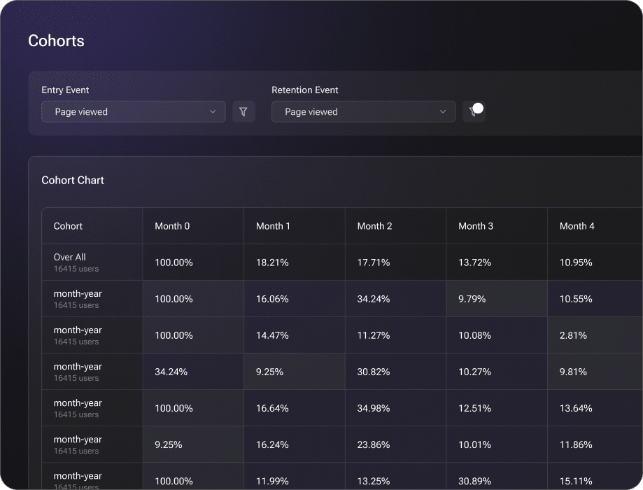Click the Month 4 column header

tap(577, 226)
